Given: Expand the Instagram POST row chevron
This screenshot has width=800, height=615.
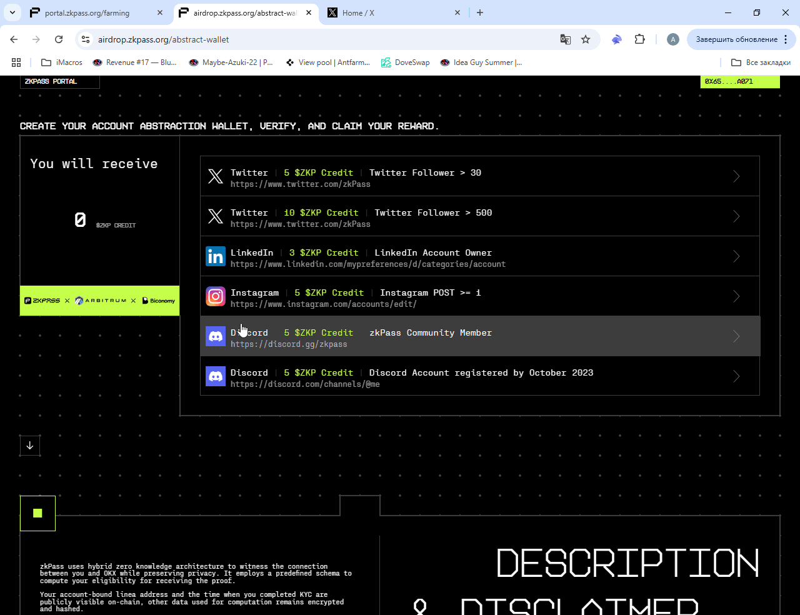Looking at the screenshot, I should point(736,296).
